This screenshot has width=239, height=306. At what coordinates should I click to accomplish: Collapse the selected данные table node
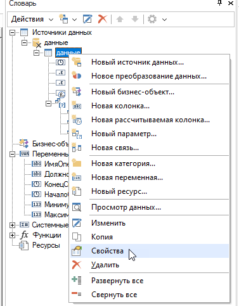click(x=37, y=53)
